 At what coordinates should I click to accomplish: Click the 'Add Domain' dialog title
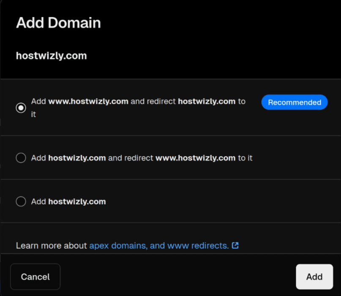coord(58,23)
